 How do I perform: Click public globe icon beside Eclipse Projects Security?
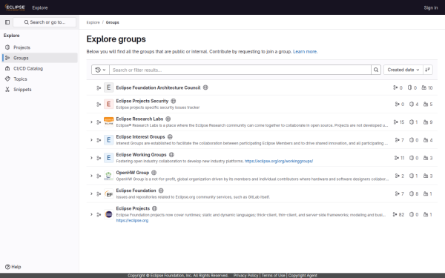(x=174, y=101)
